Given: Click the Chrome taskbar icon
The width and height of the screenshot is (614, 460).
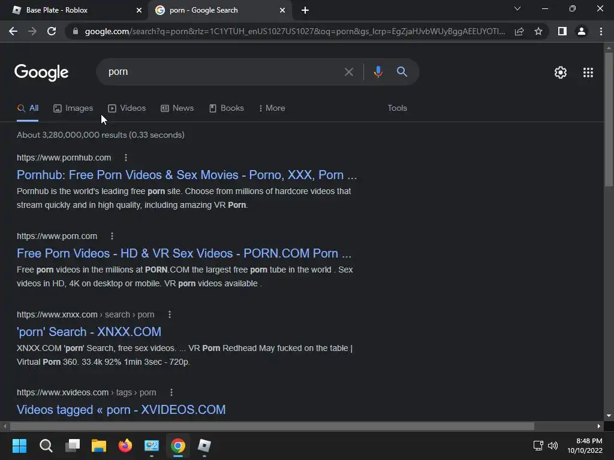Looking at the screenshot, I should 177,446.
